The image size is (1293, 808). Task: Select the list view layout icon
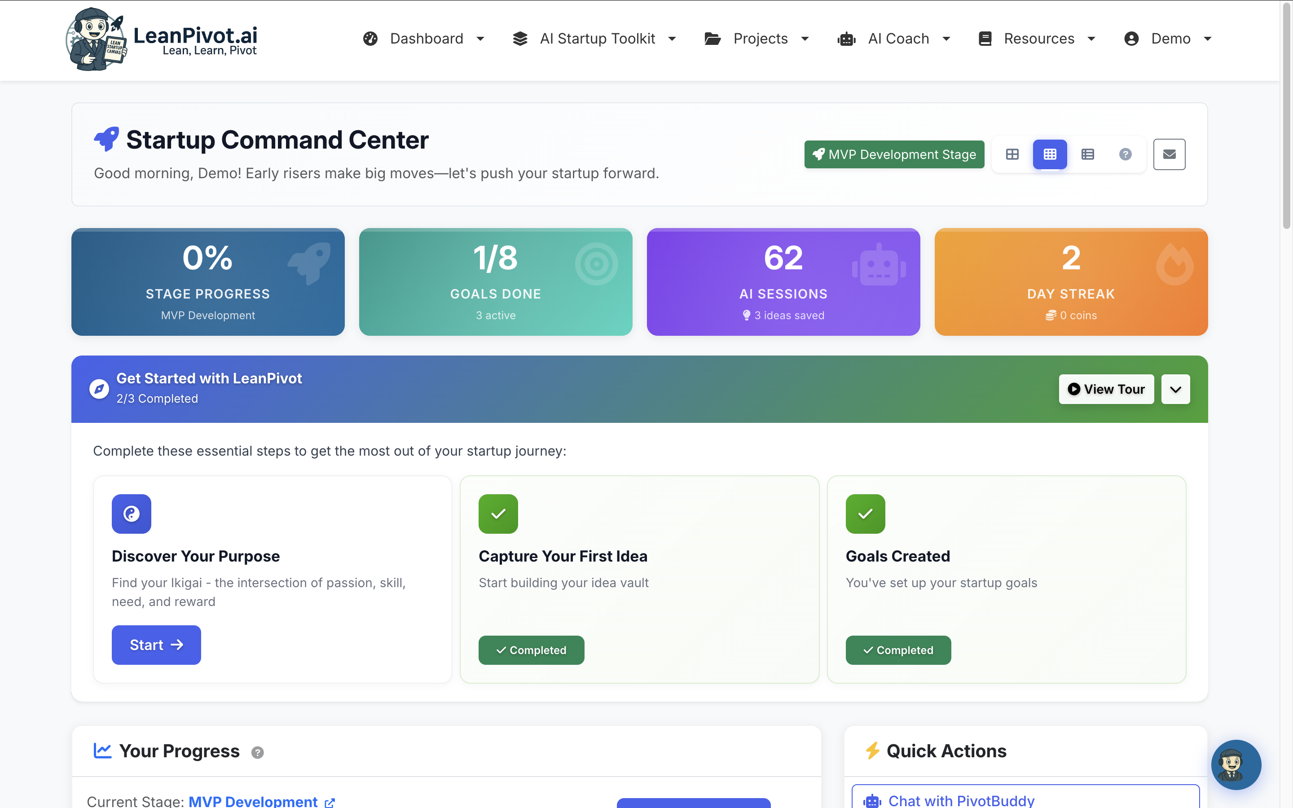(1088, 154)
